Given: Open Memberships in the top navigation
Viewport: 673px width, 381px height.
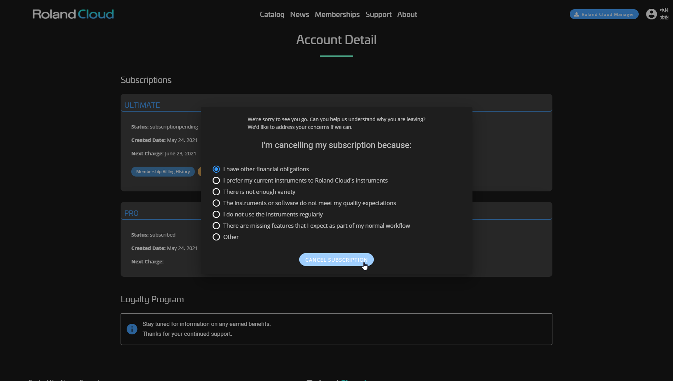Looking at the screenshot, I should coord(337,14).
